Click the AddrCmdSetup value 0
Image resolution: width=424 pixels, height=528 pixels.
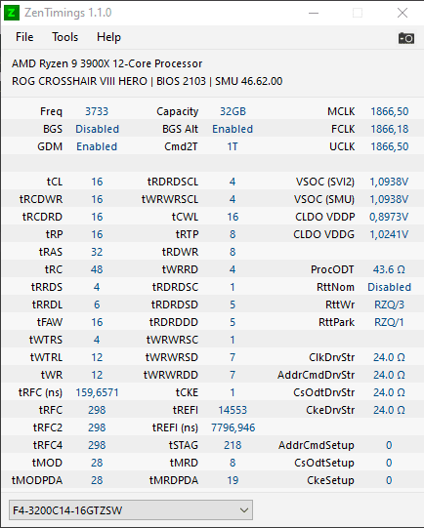tap(389, 445)
